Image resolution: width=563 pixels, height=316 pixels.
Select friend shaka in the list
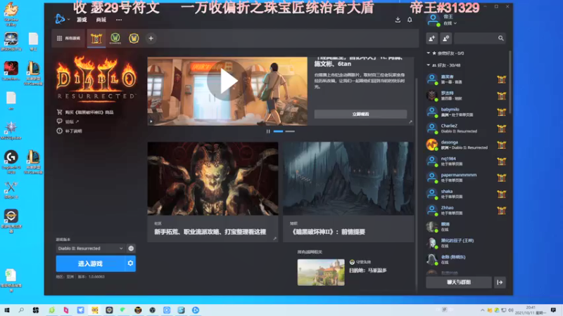click(465, 195)
